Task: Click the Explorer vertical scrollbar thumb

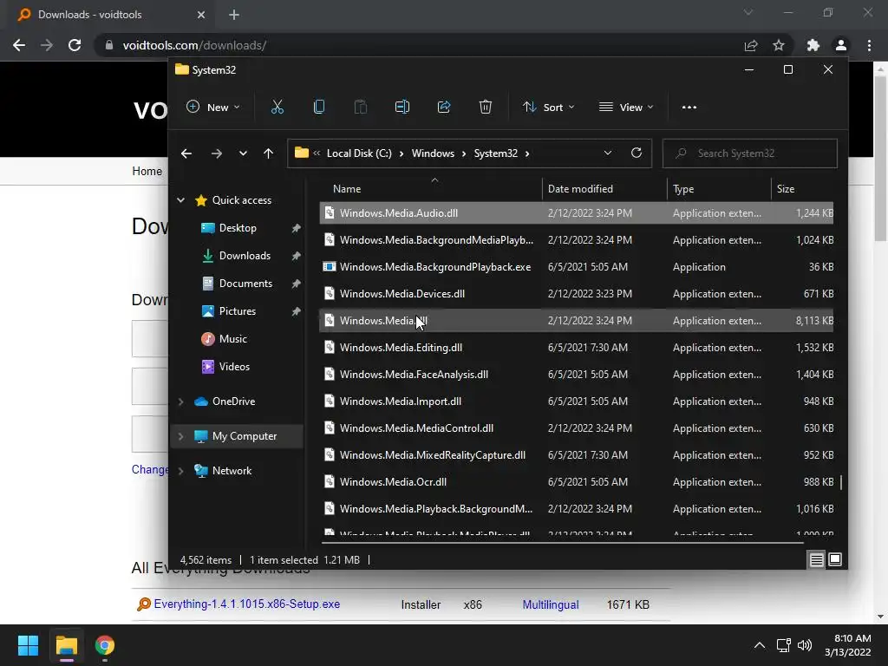Action: pos(841,482)
